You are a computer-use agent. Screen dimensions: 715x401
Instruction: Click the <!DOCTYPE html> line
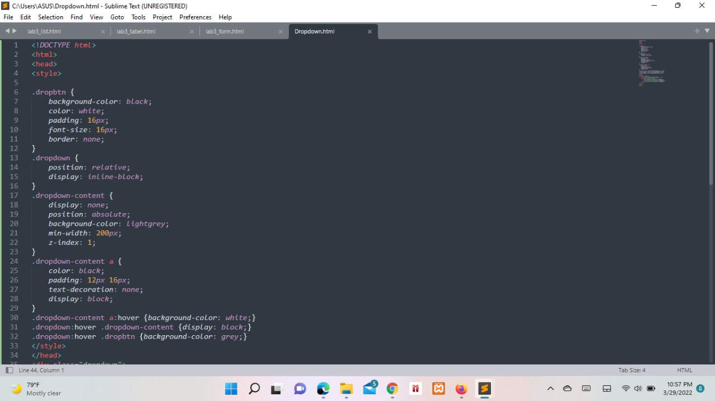64,45
